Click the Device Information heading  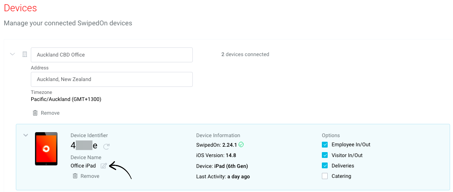(218, 135)
